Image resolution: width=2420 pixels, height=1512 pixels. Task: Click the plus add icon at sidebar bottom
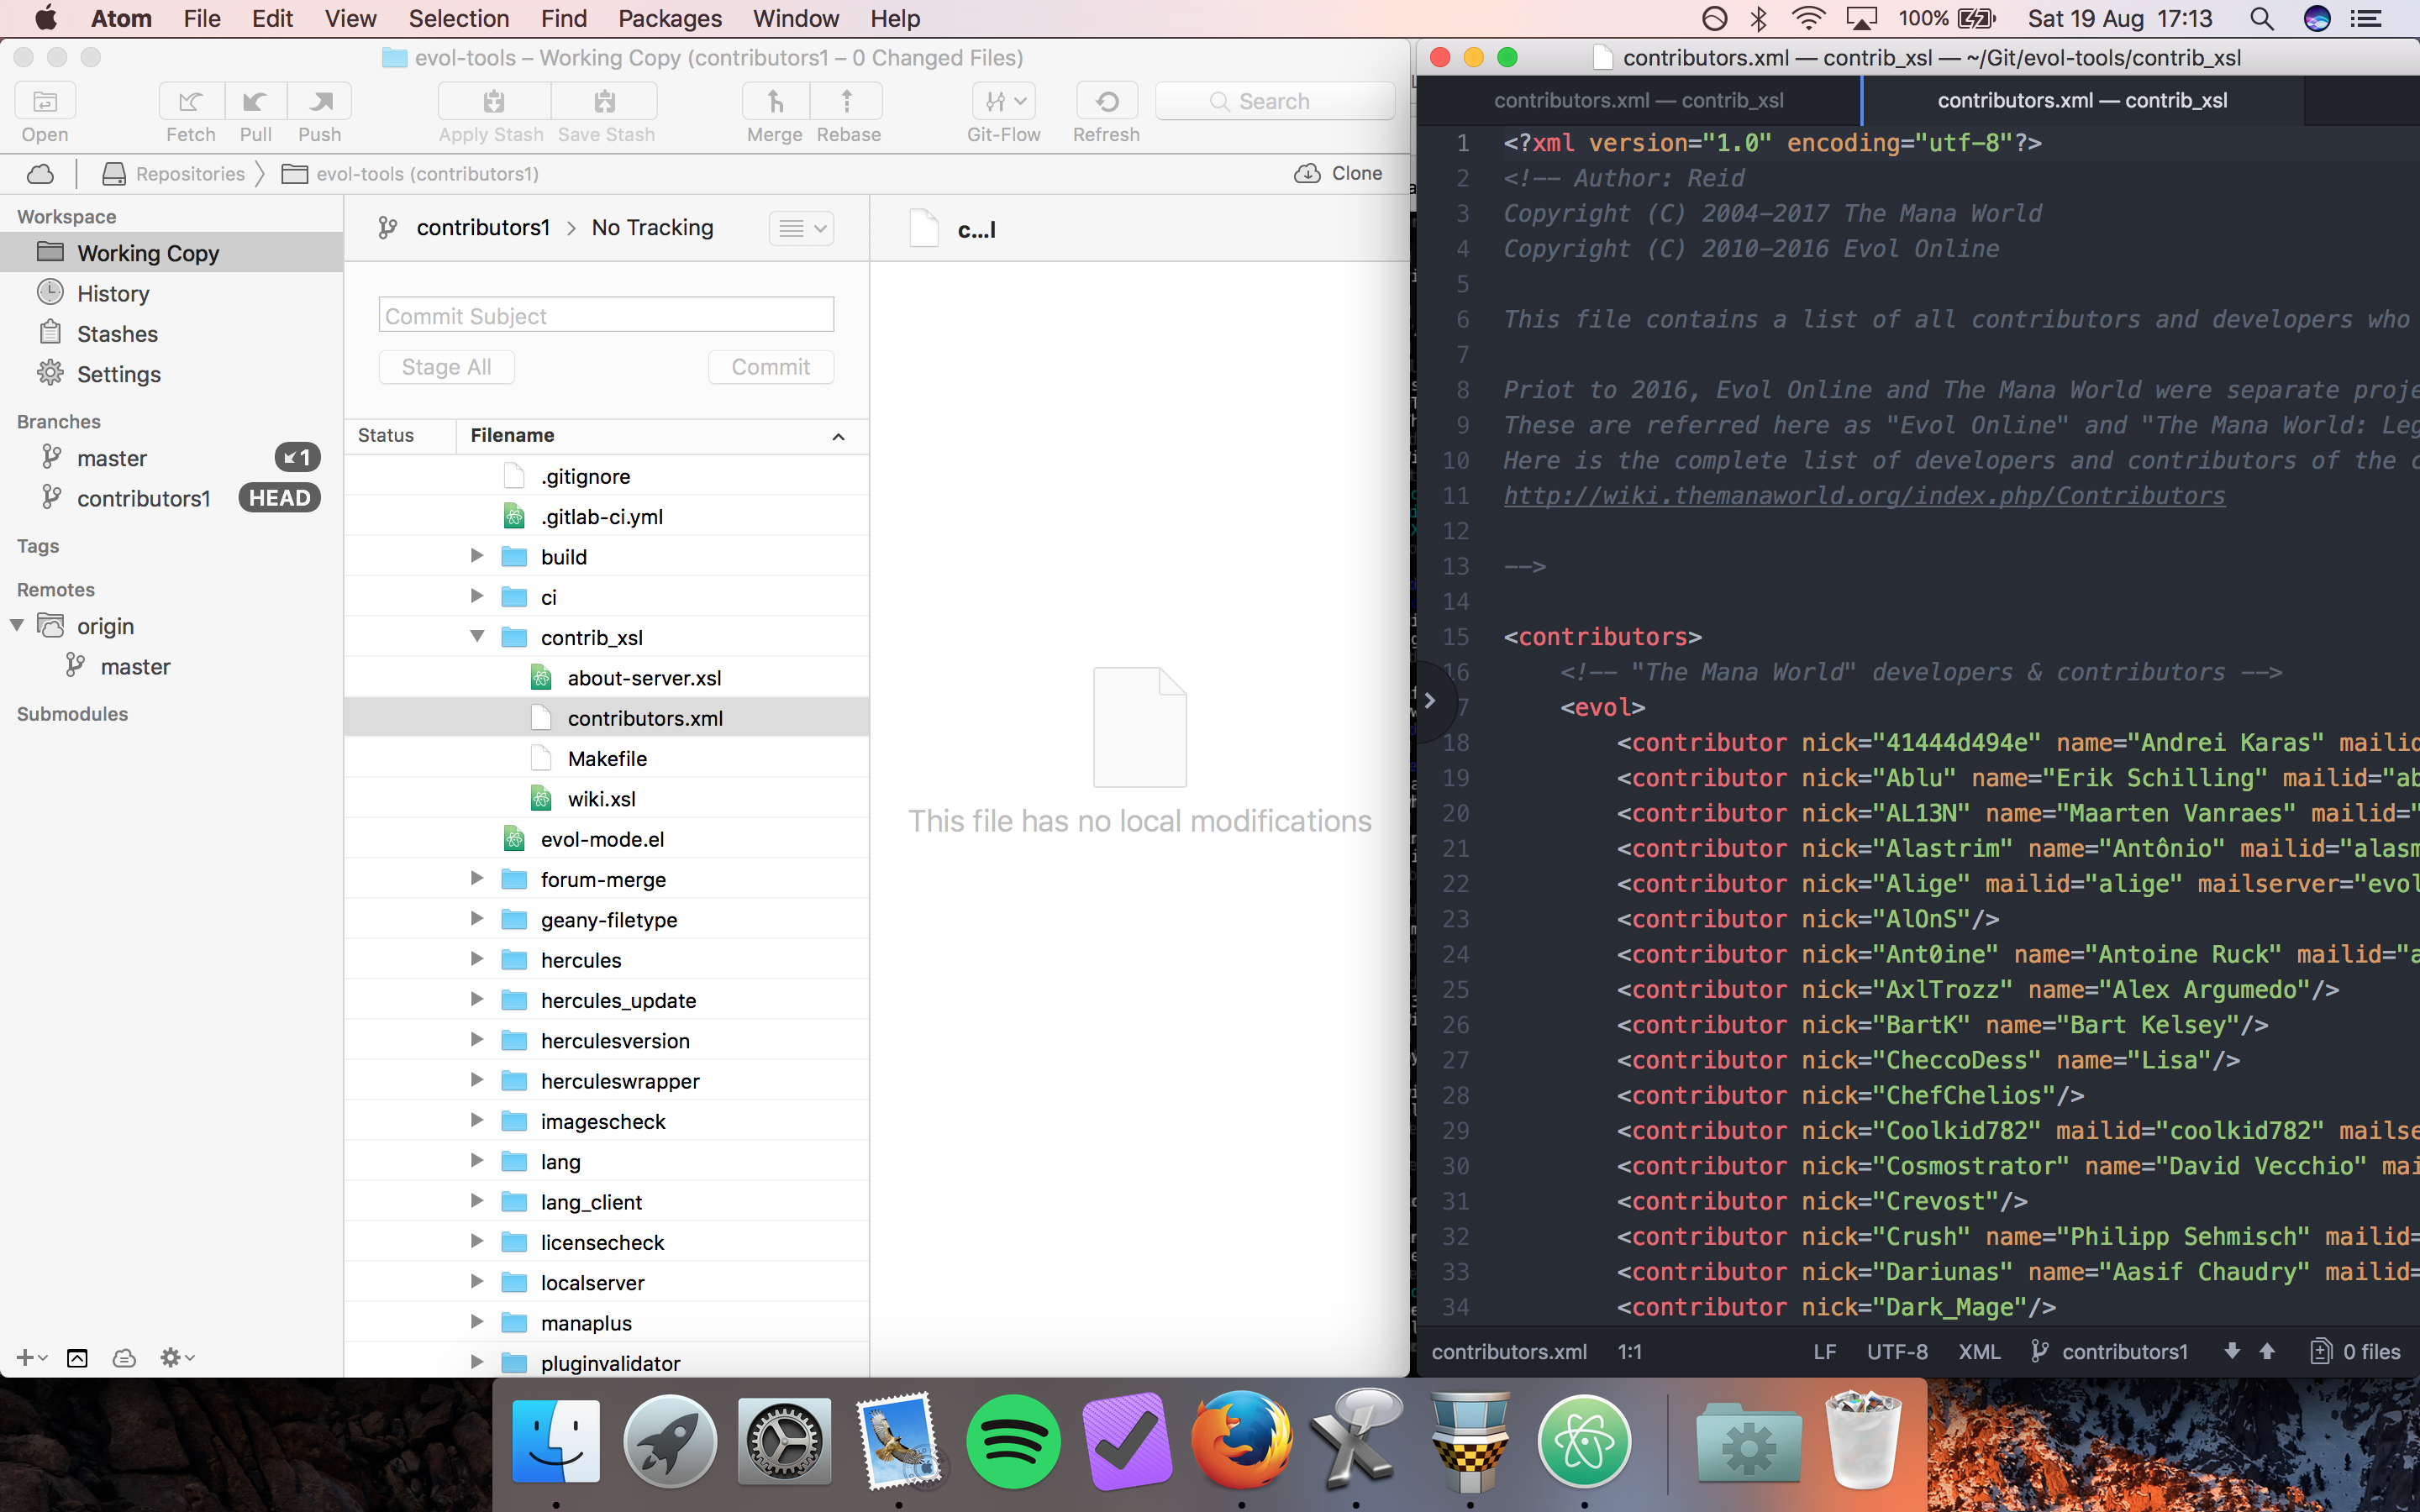pyautogui.click(x=31, y=1357)
